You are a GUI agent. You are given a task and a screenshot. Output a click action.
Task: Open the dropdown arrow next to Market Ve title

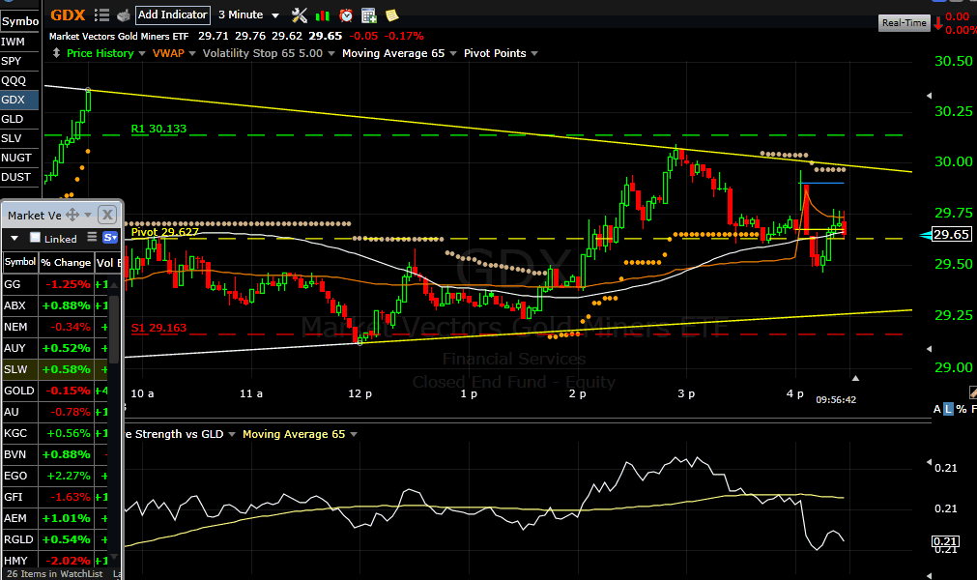pyautogui.click(x=88, y=215)
